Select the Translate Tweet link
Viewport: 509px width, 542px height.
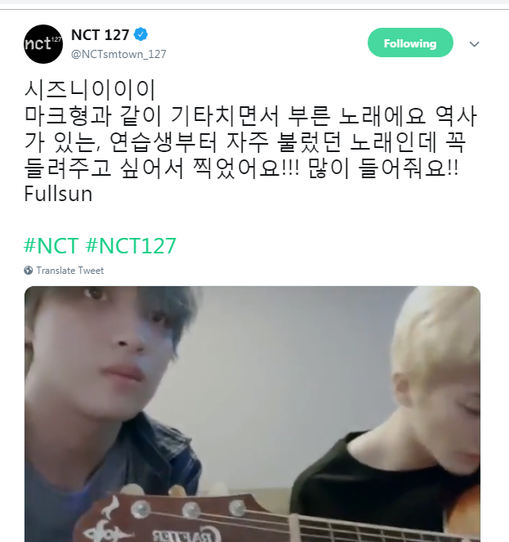click(69, 271)
